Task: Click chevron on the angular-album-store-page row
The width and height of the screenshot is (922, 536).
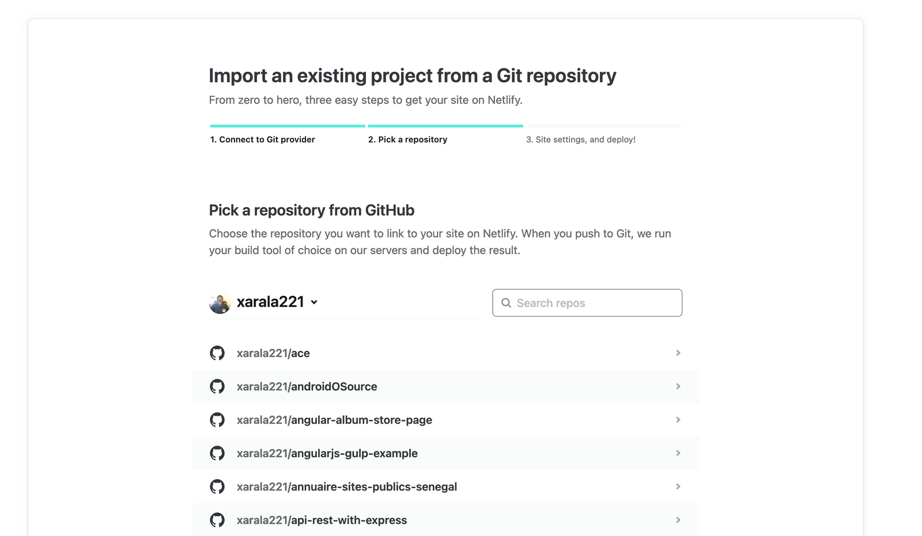Action: (x=678, y=420)
